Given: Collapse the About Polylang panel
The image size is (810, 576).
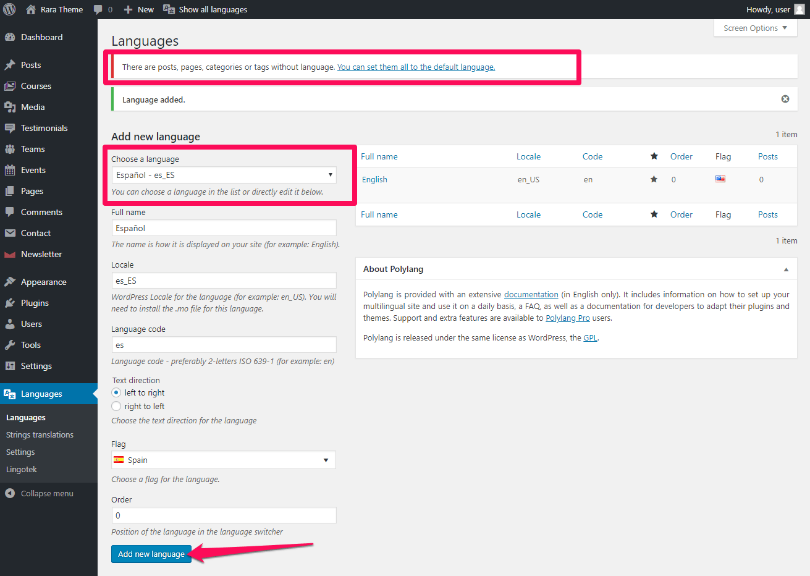Looking at the screenshot, I should pos(786,269).
